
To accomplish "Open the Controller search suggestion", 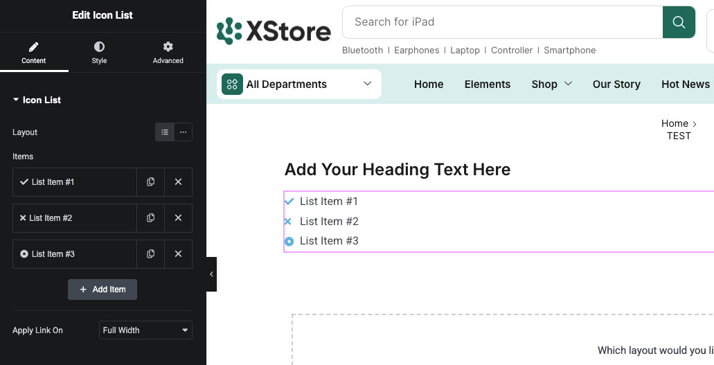I will pos(512,50).
